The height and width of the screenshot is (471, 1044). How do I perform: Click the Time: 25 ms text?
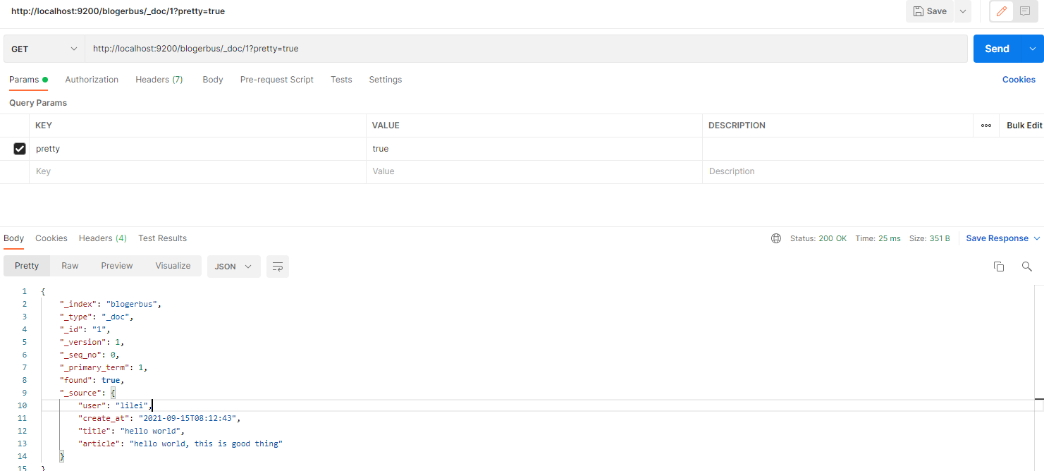point(878,238)
